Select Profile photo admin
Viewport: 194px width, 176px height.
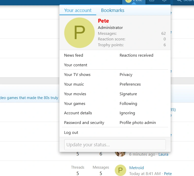tap(138, 123)
